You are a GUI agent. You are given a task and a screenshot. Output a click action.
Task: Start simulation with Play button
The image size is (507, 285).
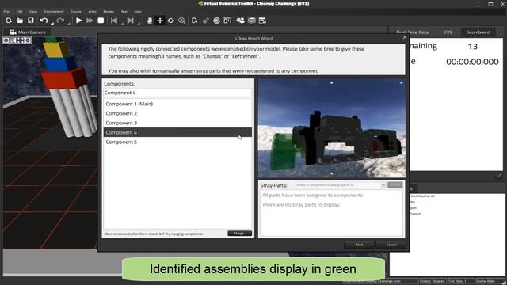click(78, 21)
